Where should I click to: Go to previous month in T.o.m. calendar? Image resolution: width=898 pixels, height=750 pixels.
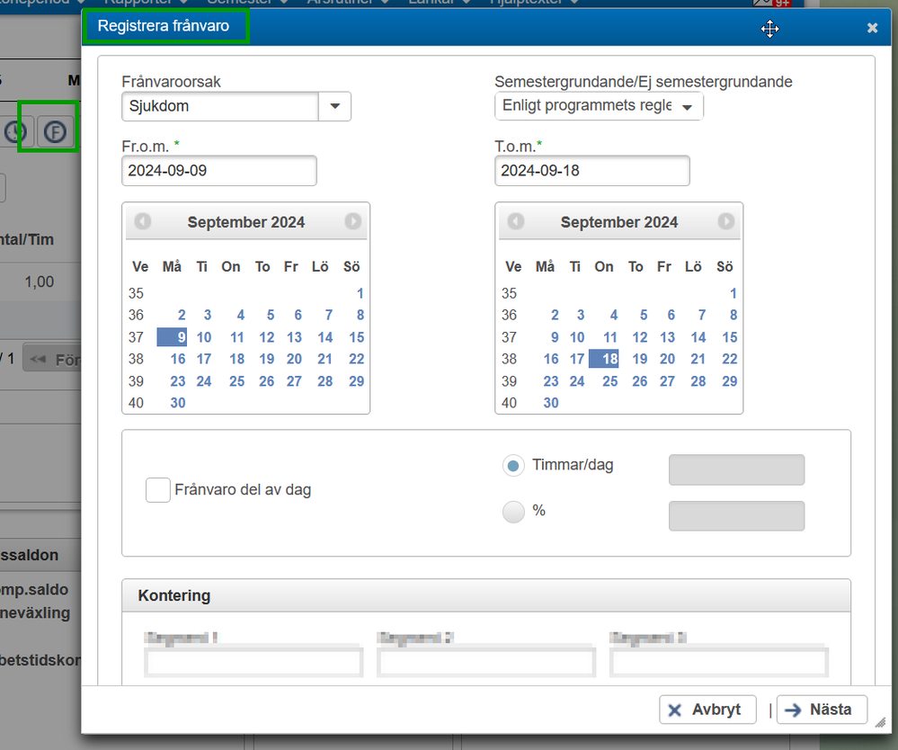[x=515, y=221]
